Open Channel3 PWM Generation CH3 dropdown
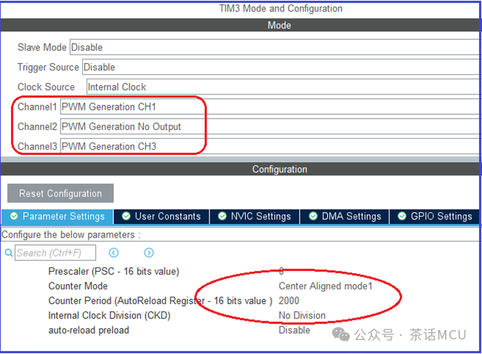This screenshot has height=354, width=482. 131,146
